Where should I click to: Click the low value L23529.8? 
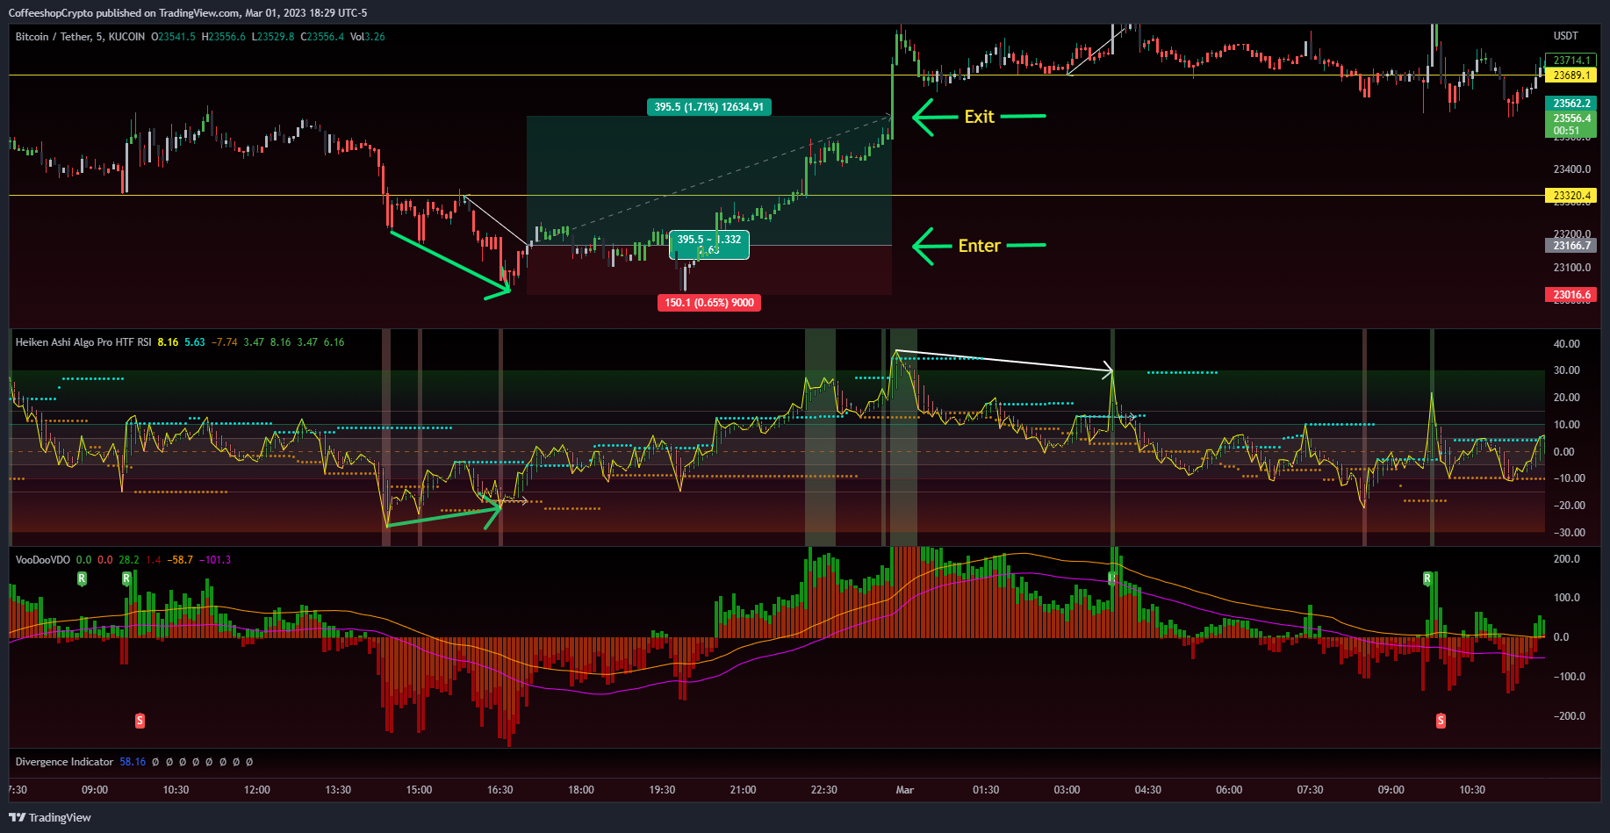[273, 37]
